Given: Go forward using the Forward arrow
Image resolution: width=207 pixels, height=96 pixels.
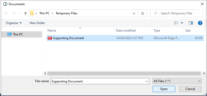Looking at the screenshot, I should coord(14,13).
